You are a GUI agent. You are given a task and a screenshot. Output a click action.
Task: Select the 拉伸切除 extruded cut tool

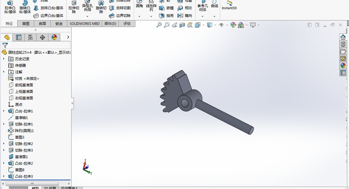pyautogui.click(x=74, y=7)
